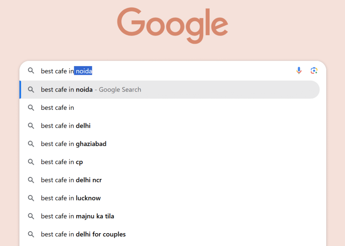Select the highlighted 'best cafe in noida' suggestion
This screenshot has width=345, height=246.
pos(91,89)
